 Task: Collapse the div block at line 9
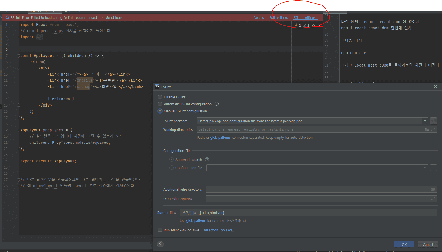click(19, 68)
